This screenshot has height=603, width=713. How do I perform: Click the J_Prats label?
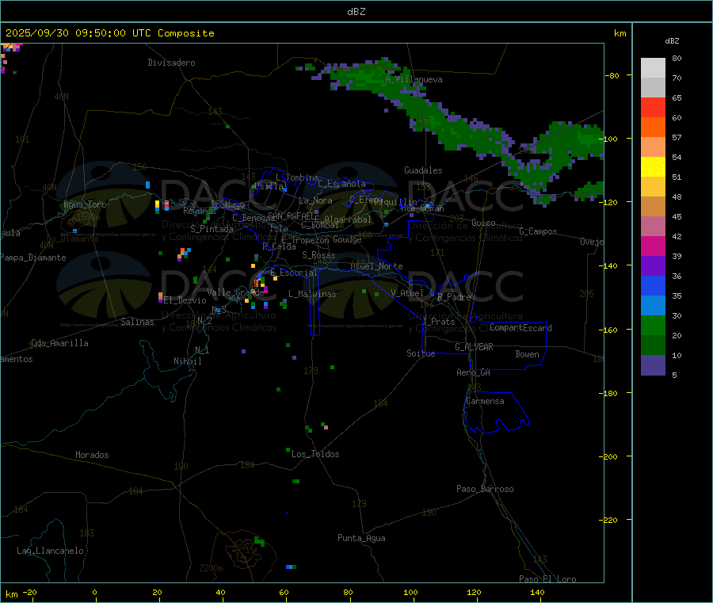coord(439,322)
